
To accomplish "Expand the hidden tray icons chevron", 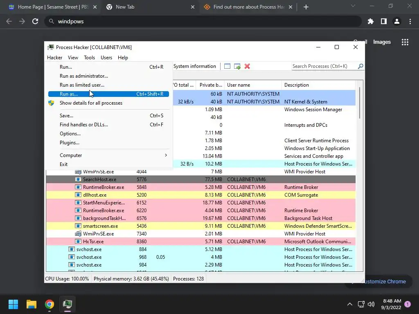I will click(349, 304).
